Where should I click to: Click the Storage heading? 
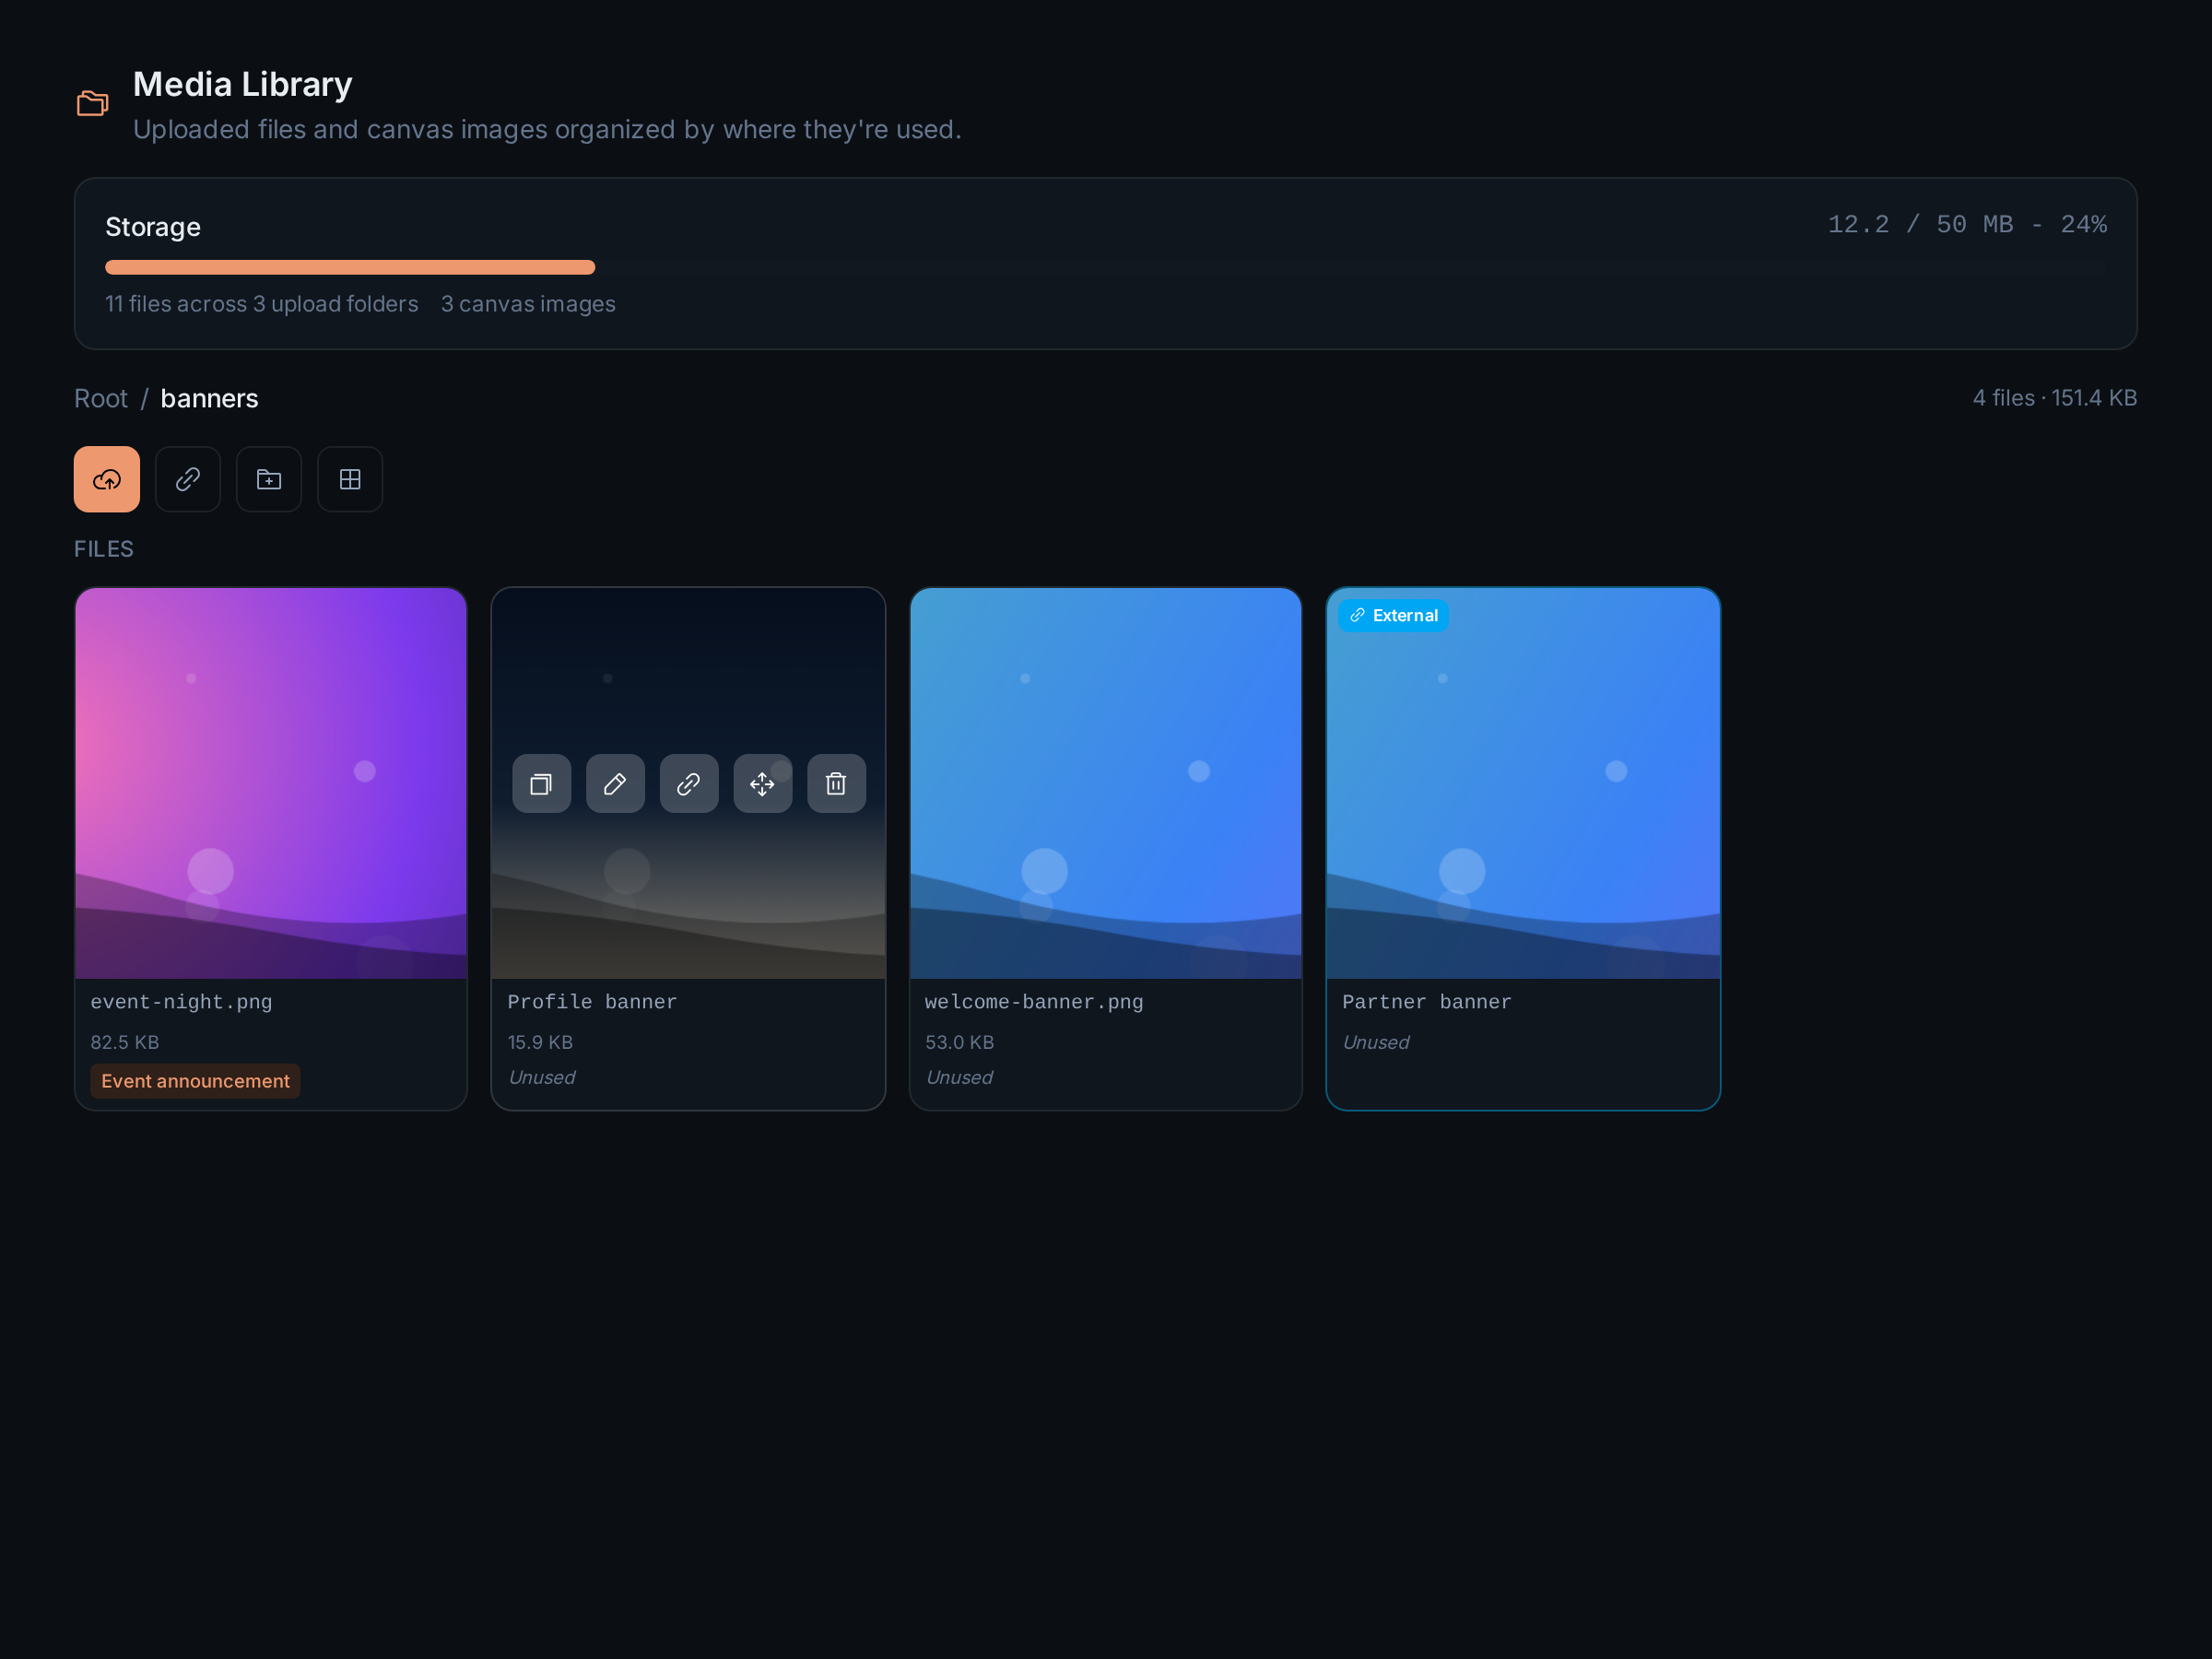coord(153,227)
